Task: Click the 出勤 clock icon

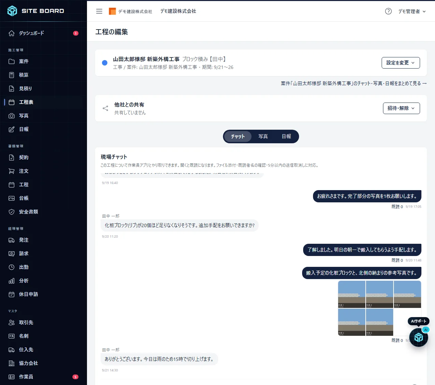Action: point(12,267)
